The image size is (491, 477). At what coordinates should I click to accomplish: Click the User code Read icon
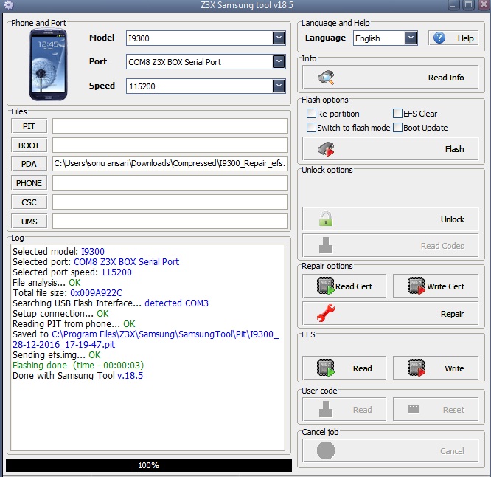[326, 409]
